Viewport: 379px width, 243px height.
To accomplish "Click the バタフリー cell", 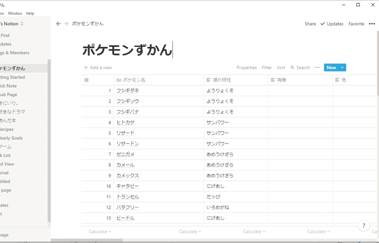I will coord(159,207).
